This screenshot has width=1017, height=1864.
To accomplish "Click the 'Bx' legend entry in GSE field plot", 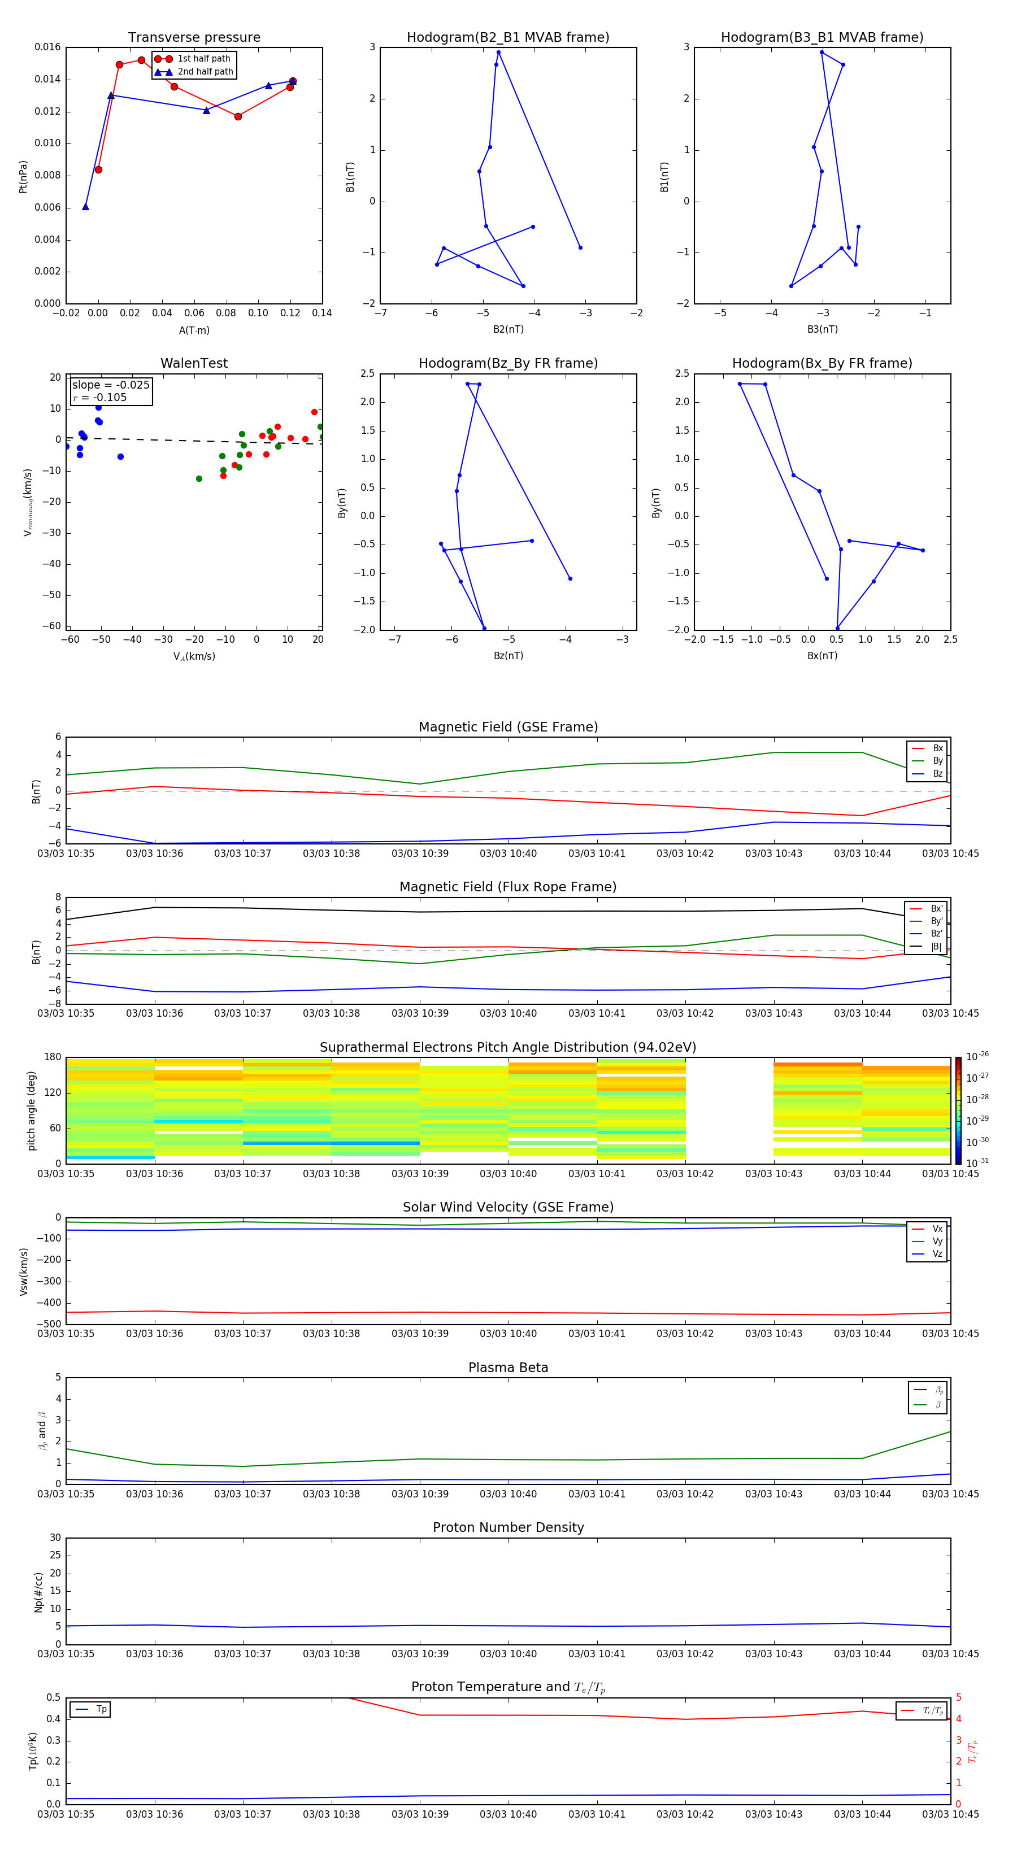I will click(x=928, y=748).
